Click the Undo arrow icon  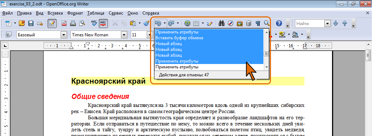click(158, 23)
